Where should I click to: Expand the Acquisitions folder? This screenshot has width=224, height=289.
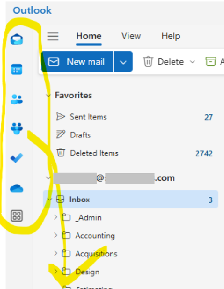[x=55, y=253]
